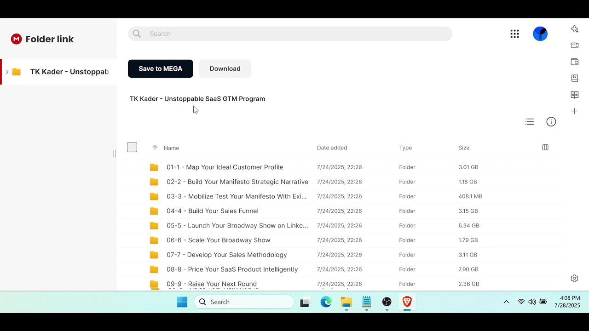Show folder info panel icon
Viewport: 589px width, 331px height.
click(x=551, y=122)
